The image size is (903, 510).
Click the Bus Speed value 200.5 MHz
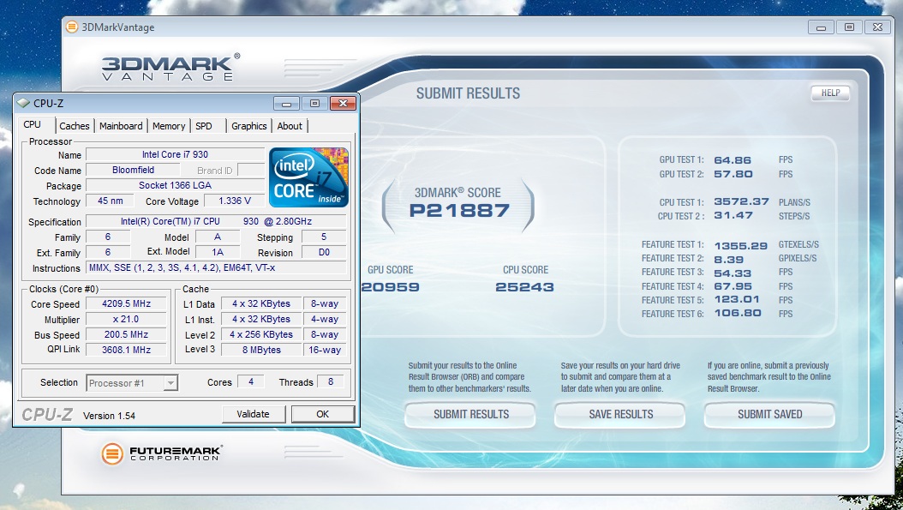point(126,335)
